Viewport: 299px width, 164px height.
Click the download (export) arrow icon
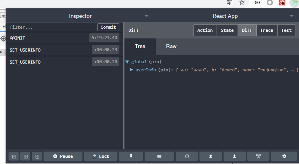click(x=234, y=156)
